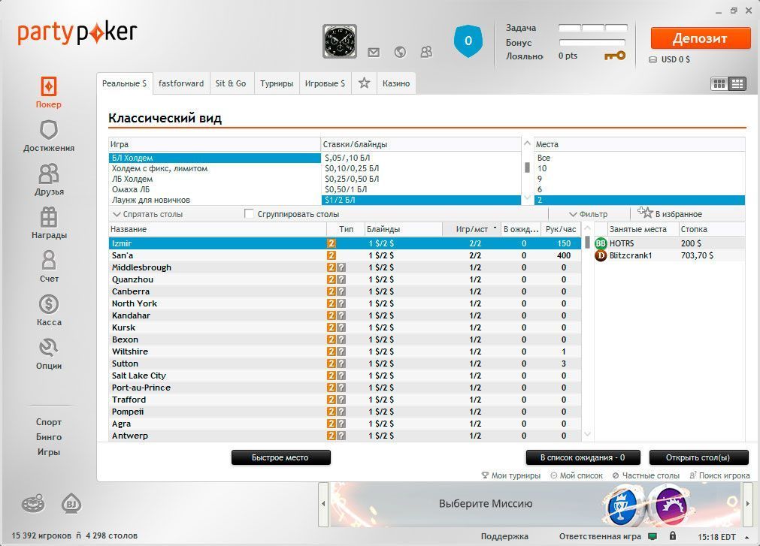The width and height of the screenshot is (760, 546).
Task: Click the Быстрое место button
Action: click(280, 457)
